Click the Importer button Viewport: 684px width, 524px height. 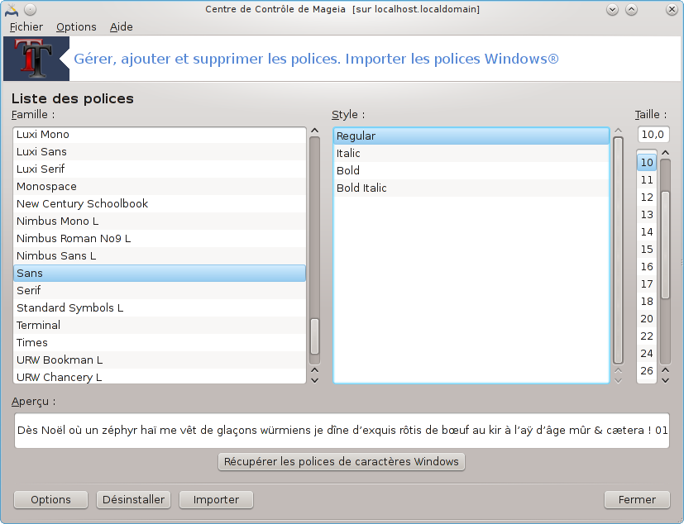[x=217, y=499]
